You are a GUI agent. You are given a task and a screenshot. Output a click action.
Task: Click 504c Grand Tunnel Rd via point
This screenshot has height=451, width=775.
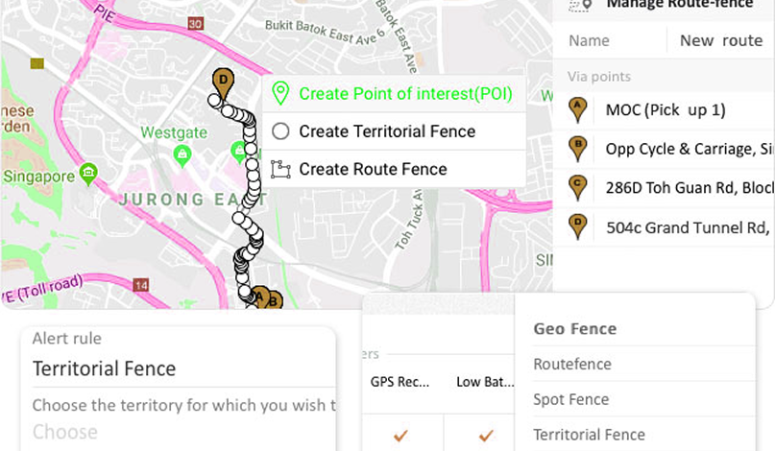[x=686, y=227]
